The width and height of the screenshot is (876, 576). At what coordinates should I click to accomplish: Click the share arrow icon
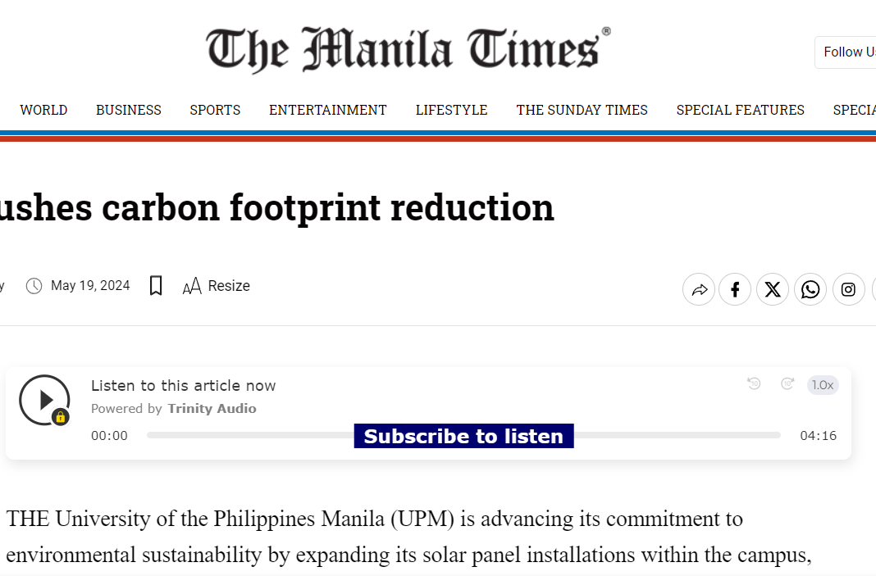[699, 290]
